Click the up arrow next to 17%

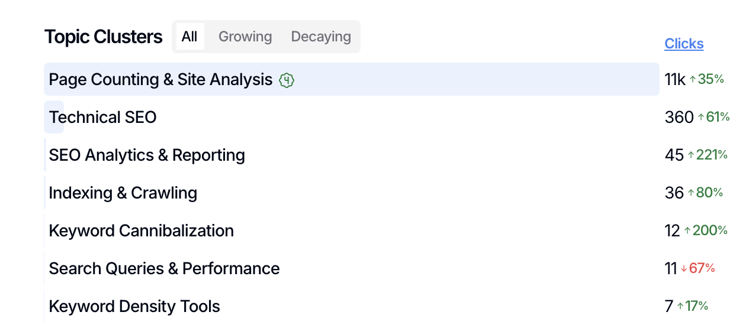coord(680,307)
